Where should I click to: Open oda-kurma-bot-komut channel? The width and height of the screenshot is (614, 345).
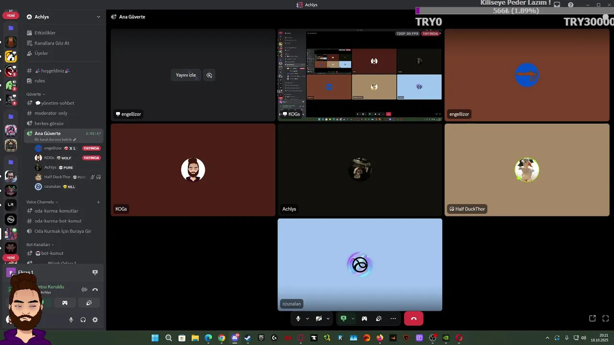pos(64,221)
